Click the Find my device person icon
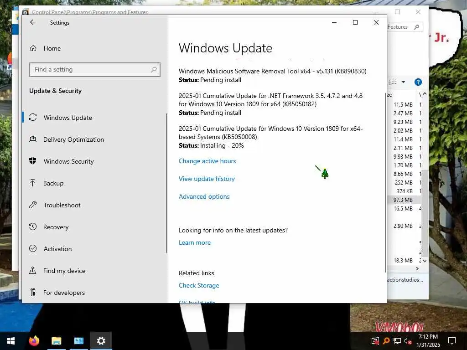This screenshot has width=467, height=350. click(33, 270)
